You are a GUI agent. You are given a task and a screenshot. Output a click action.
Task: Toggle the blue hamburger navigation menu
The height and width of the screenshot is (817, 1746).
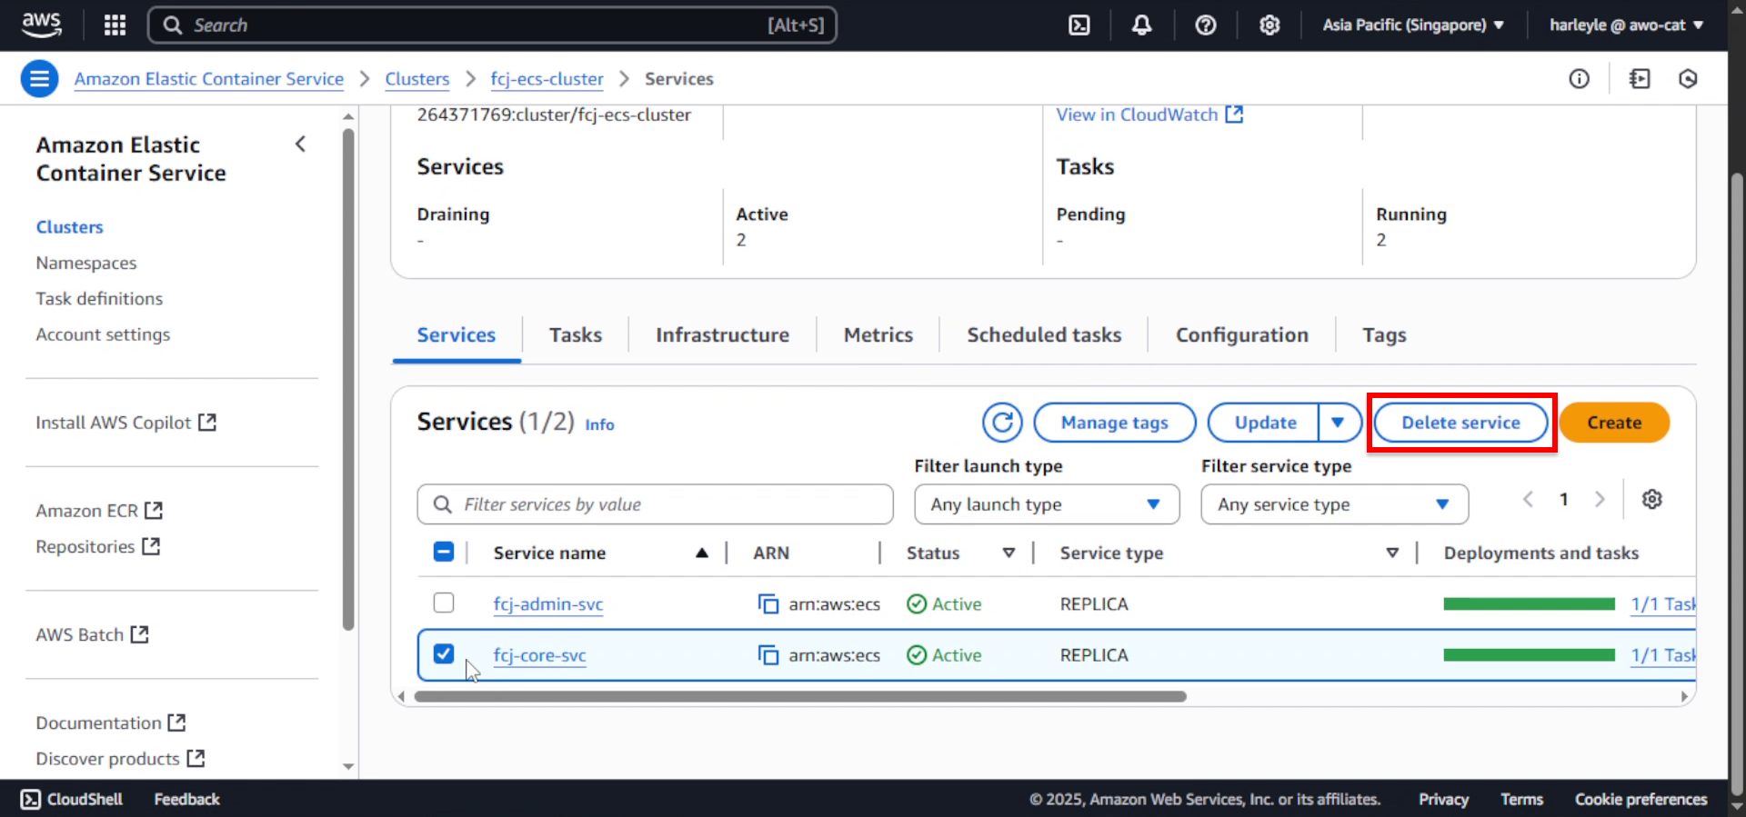point(39,79)
